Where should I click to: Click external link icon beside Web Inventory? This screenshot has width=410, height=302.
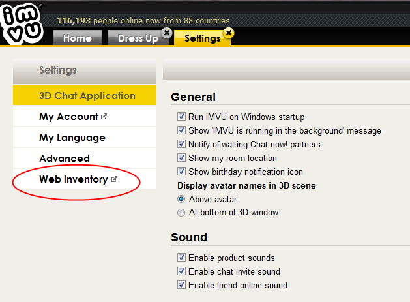click(114, 179)
